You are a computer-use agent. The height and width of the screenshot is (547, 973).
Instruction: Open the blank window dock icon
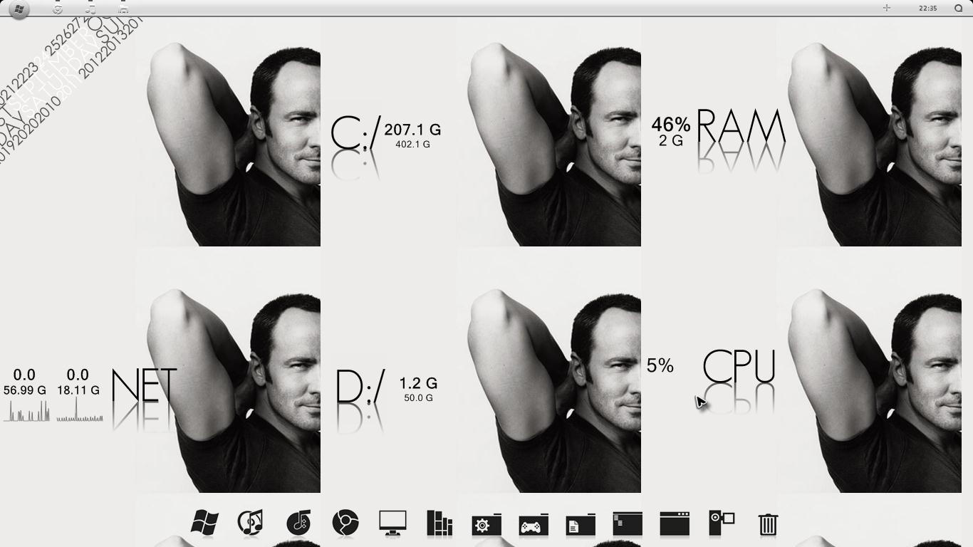click(675, 523)
